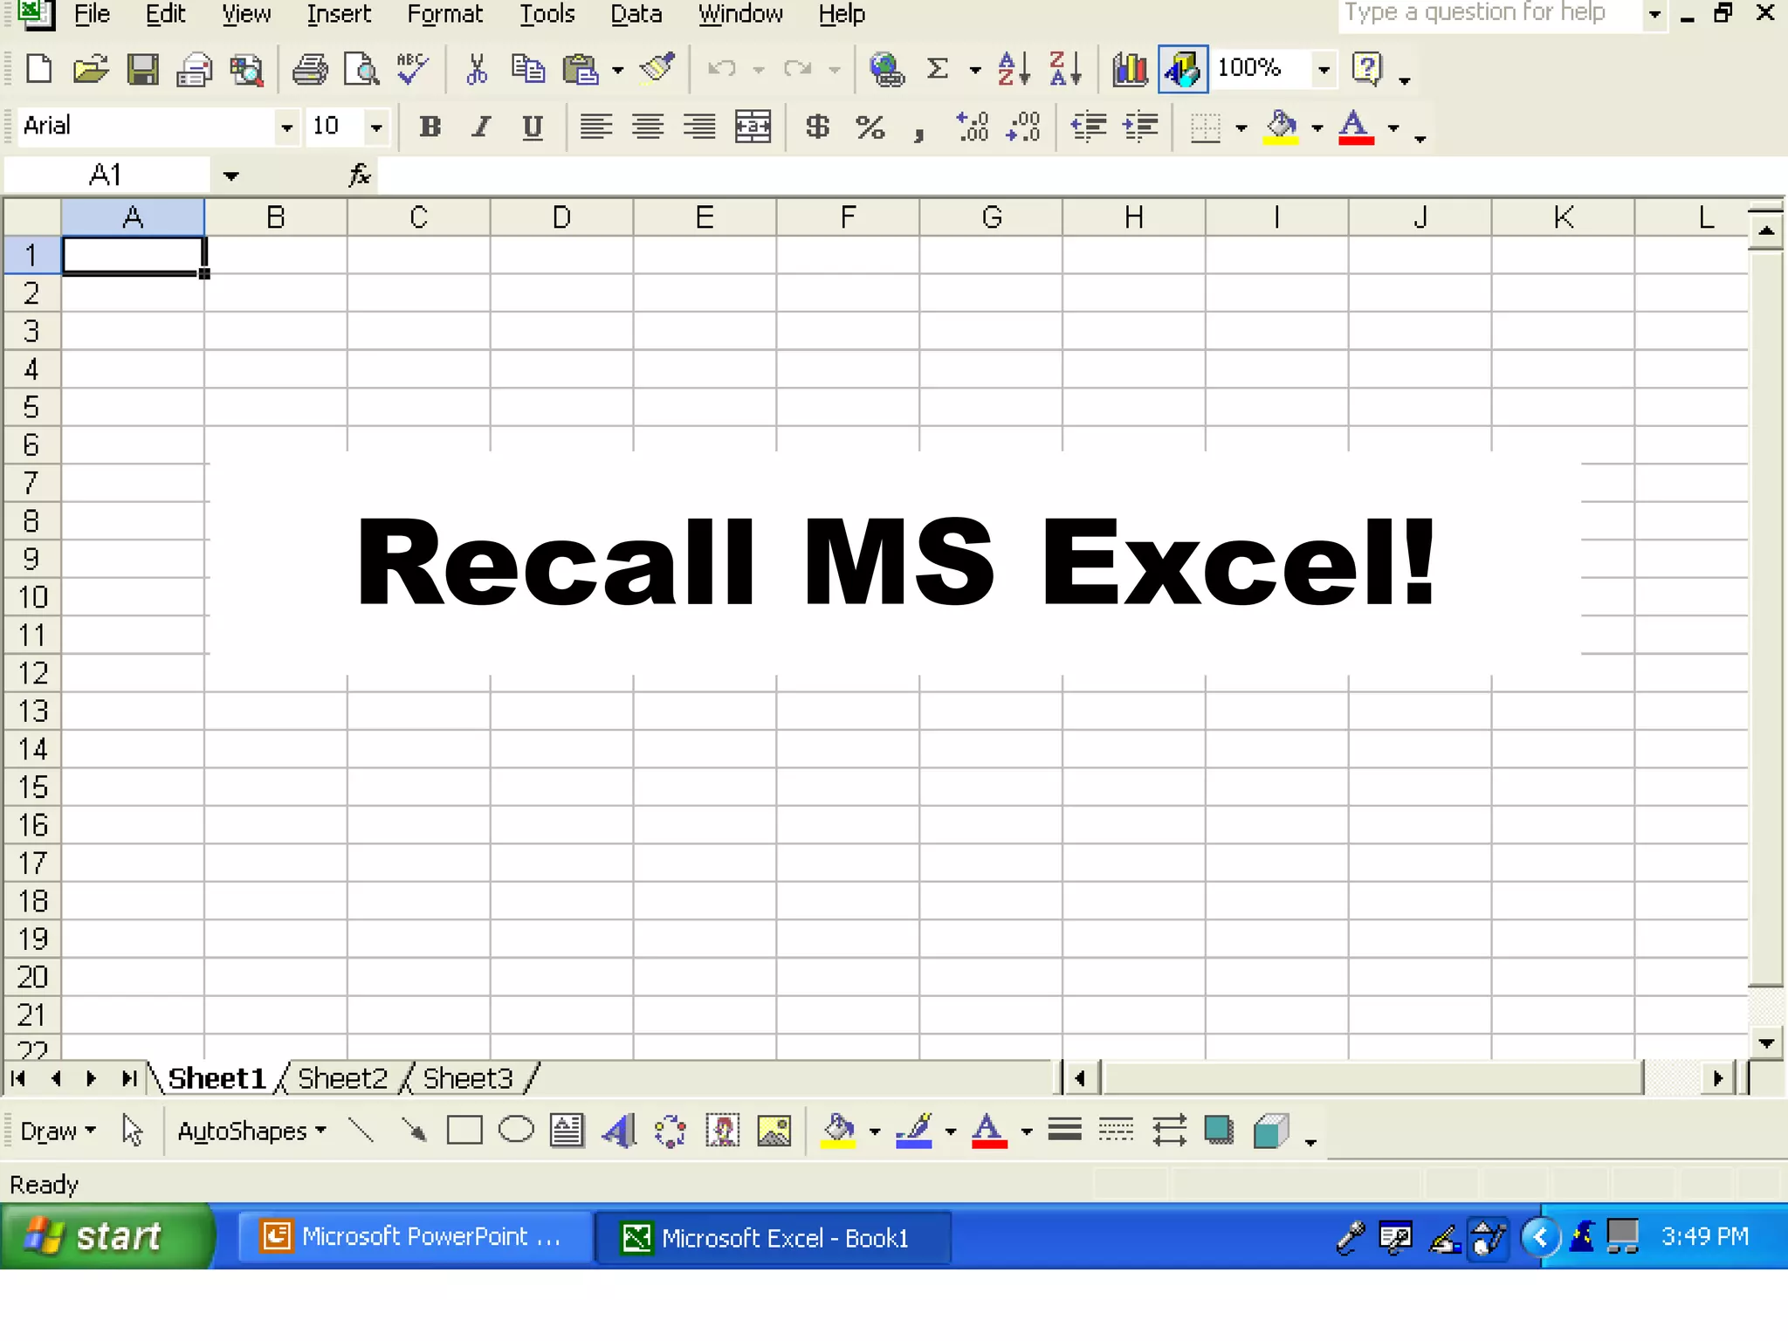Select the Format Painter brush
This screenshot has height=1341, width=1788.
(x=657, y=69)
